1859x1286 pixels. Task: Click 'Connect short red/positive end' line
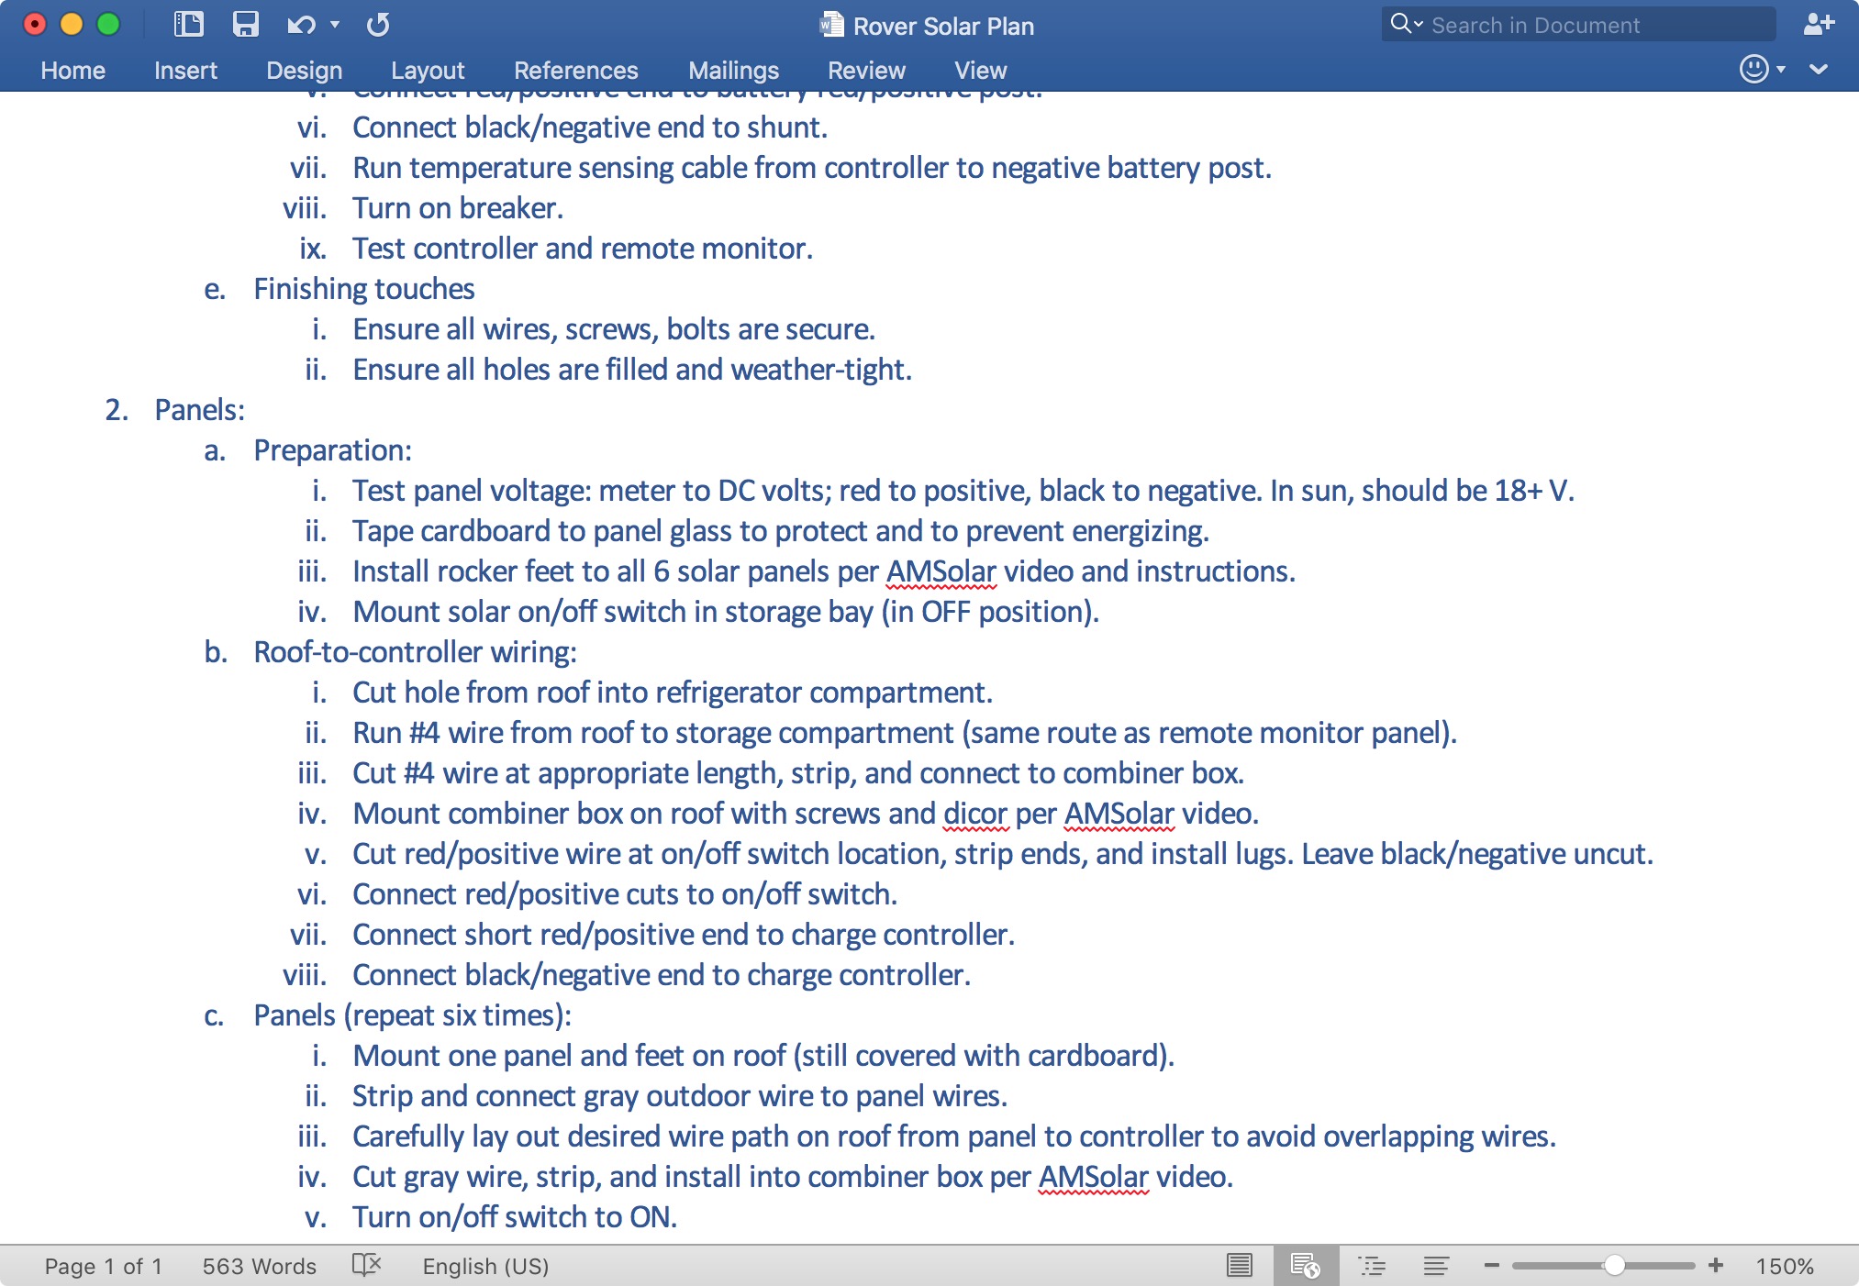tap(684, 935)
